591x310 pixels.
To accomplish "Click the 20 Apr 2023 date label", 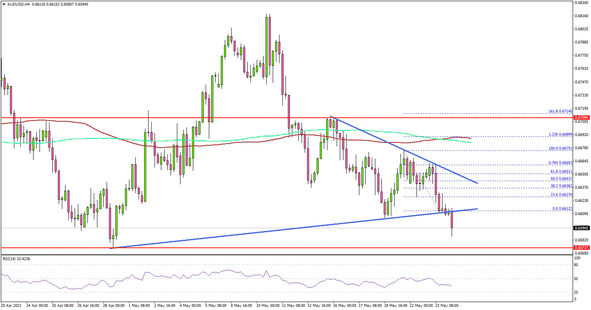I will [x=11, y=306].
